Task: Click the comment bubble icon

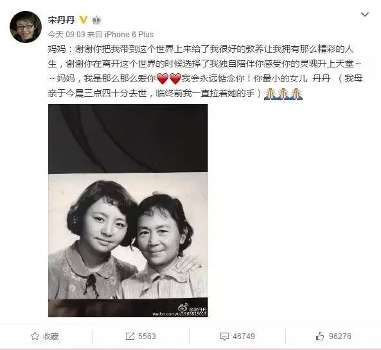Action: (x=224, y=337)
